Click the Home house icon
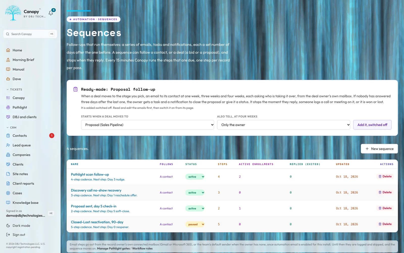 (8, 50)
